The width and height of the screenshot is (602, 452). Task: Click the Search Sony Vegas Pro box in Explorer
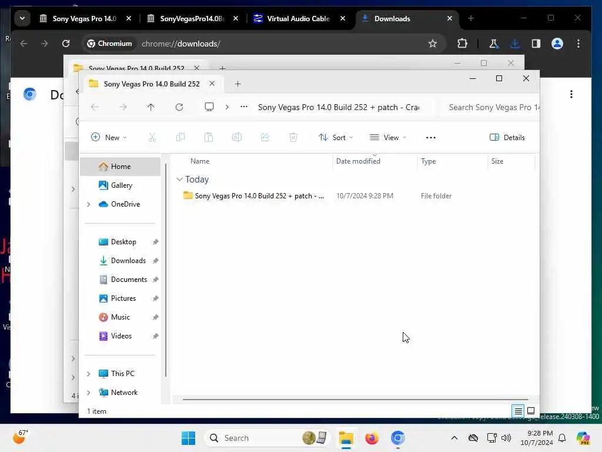(x=490, y=107)
